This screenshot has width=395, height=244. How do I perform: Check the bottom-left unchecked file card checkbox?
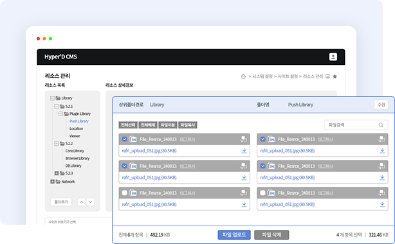click(x=124, y=193)
